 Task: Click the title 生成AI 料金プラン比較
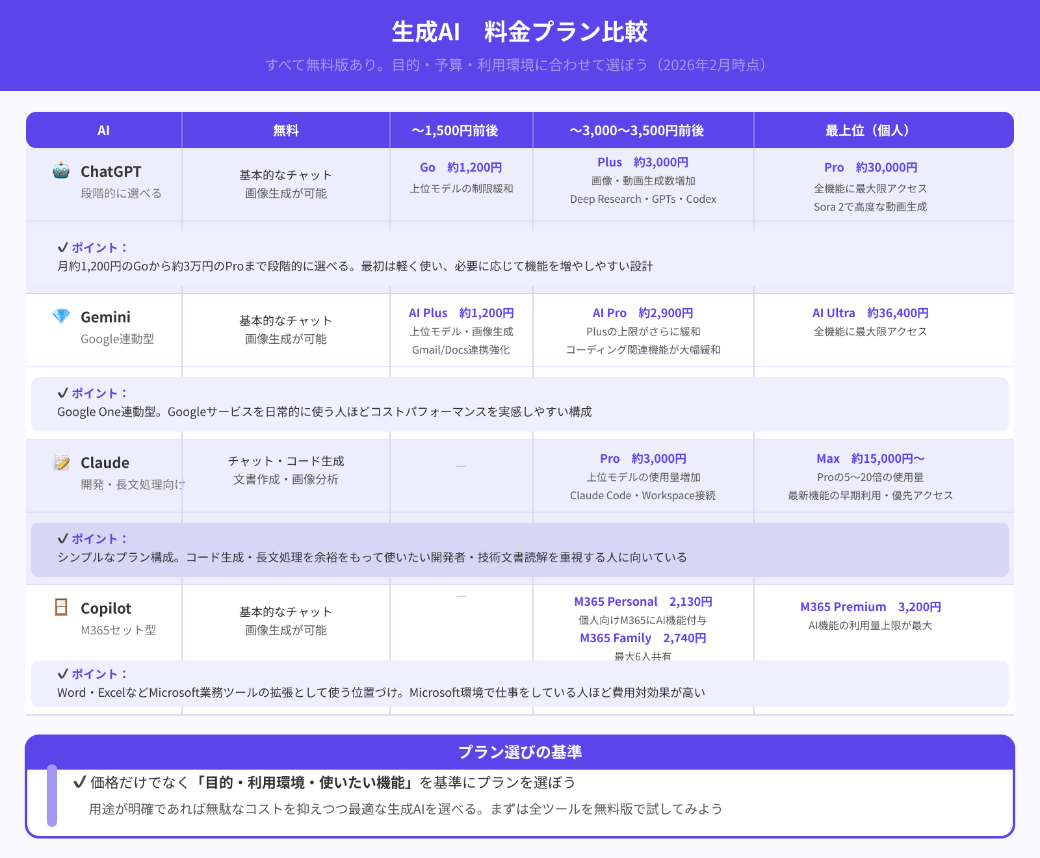(x=520, y=32)
